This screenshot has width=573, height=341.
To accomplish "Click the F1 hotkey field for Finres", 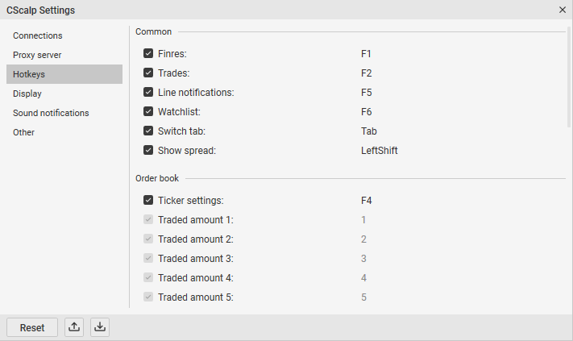I will coord(367,54).
